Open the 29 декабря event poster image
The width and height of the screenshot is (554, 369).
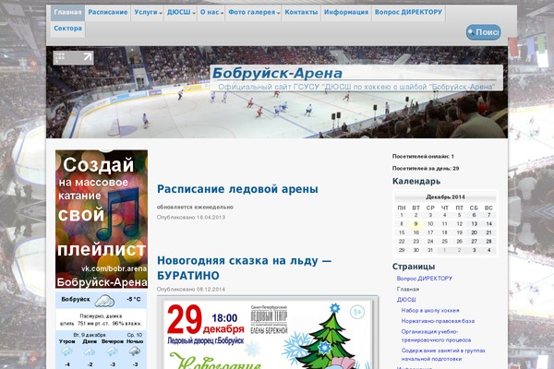(x=268, y=333)
